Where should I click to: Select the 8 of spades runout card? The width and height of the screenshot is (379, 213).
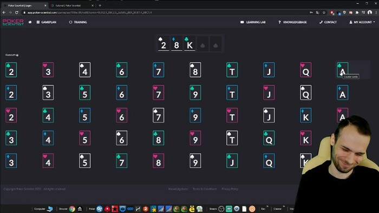coord(195,70)
